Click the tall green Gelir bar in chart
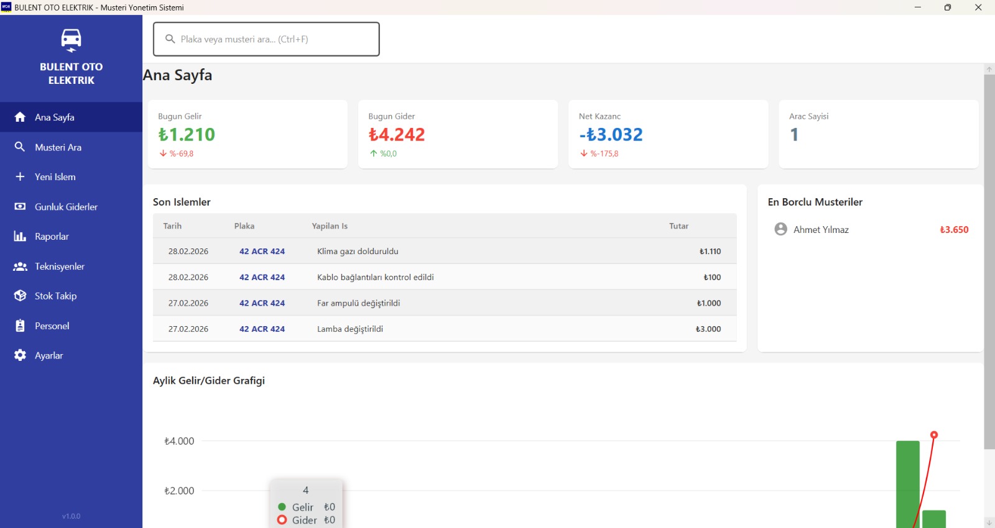Screen dimensions: 995x528 pos(907,483)
